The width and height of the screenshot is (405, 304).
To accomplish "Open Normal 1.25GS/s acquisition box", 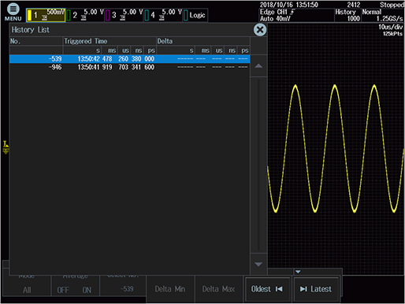I will [383, 15].
